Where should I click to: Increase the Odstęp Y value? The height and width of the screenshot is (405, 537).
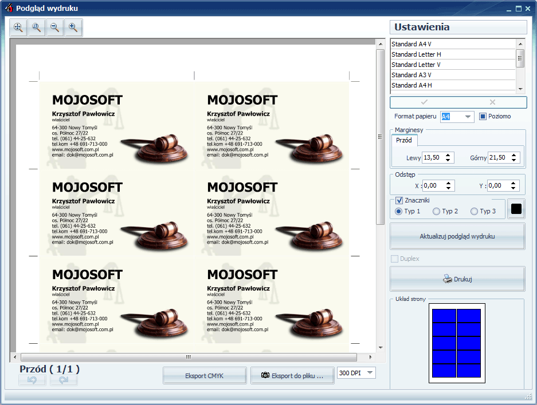(x=513, y=183)
